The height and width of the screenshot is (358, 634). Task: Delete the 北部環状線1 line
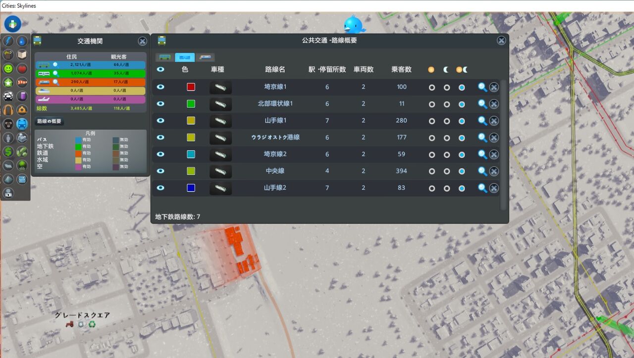(494, 104)
